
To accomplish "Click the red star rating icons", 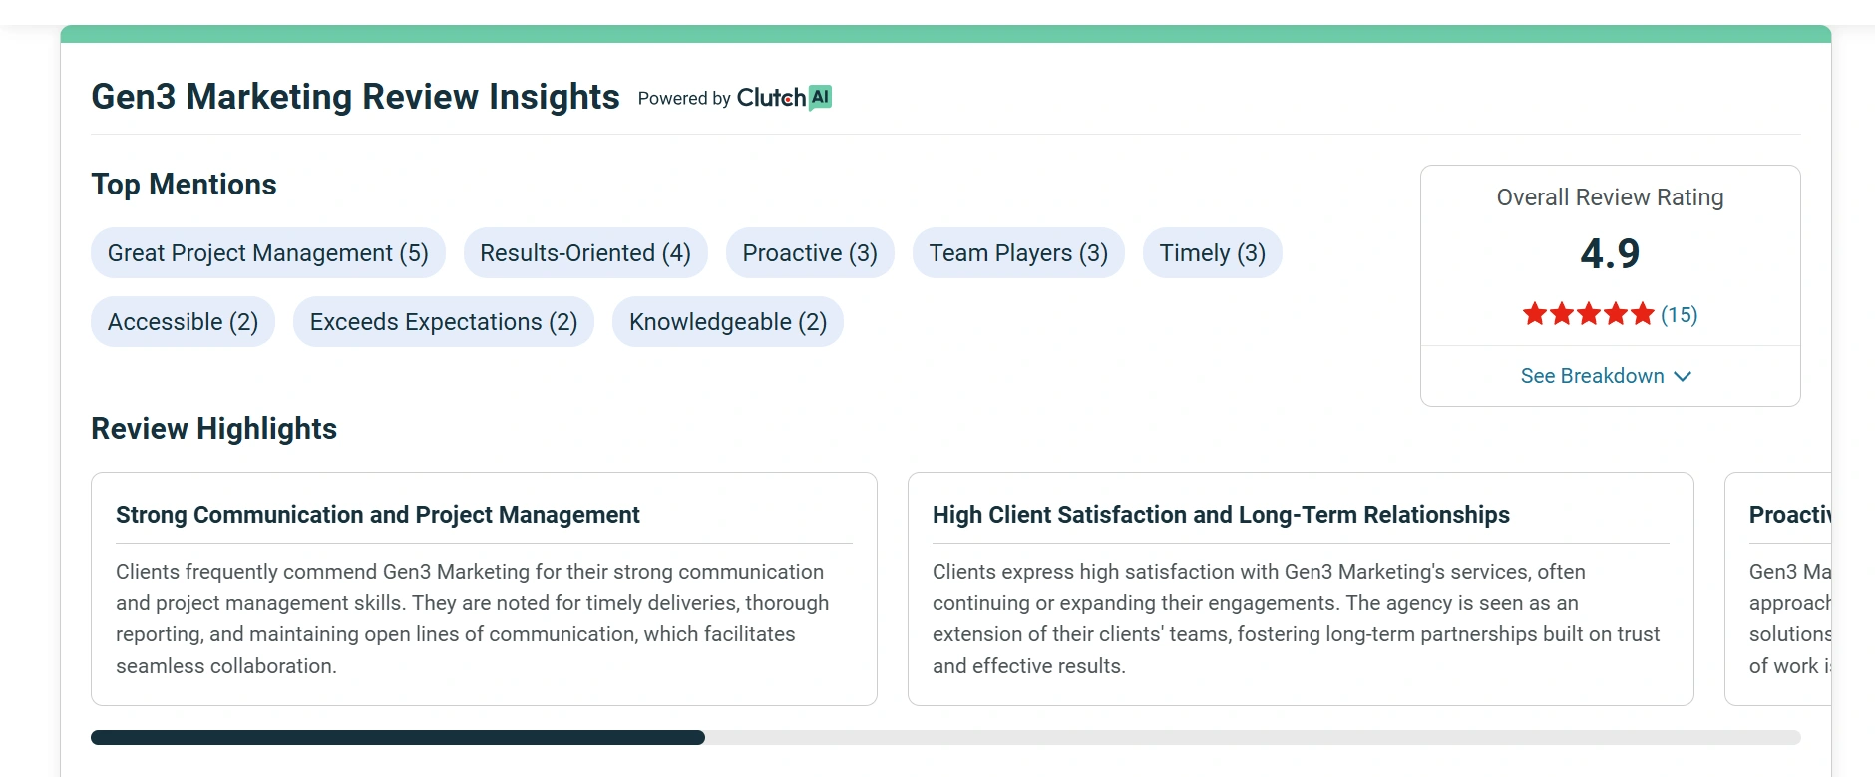I will pos(1588,315).
